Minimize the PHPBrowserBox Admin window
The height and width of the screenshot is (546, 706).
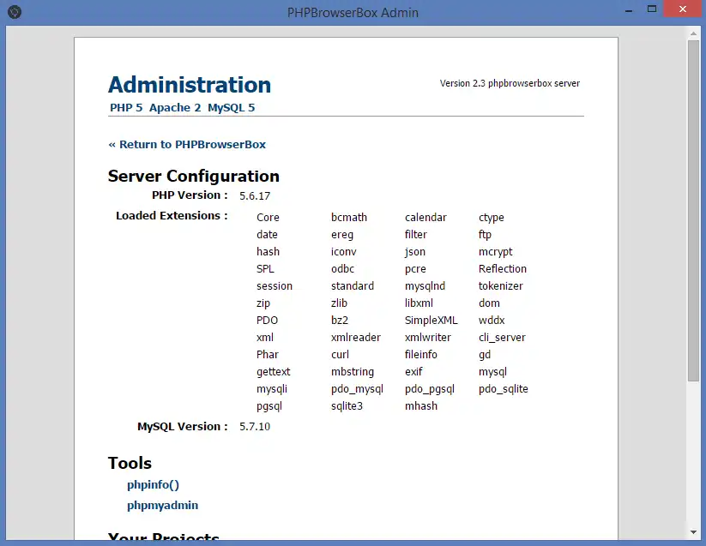pyautogui.click(x=629, y=10)
